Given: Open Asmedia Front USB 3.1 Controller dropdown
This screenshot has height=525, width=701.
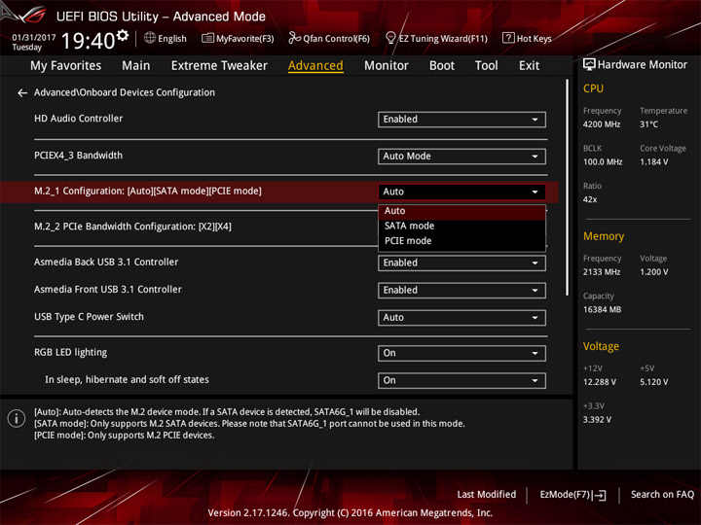Looking at the screenshot, I should [x=461, y=291].
